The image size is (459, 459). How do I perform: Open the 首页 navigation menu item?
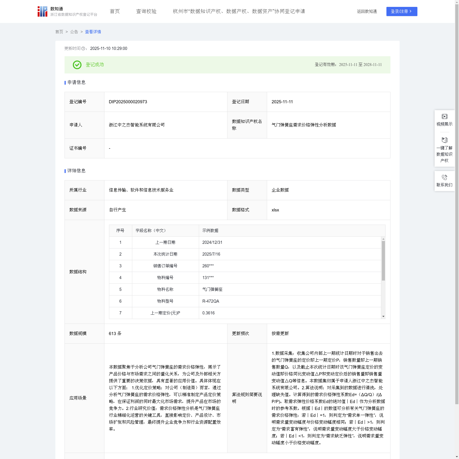pyautogui.click(x=115, y=11)
